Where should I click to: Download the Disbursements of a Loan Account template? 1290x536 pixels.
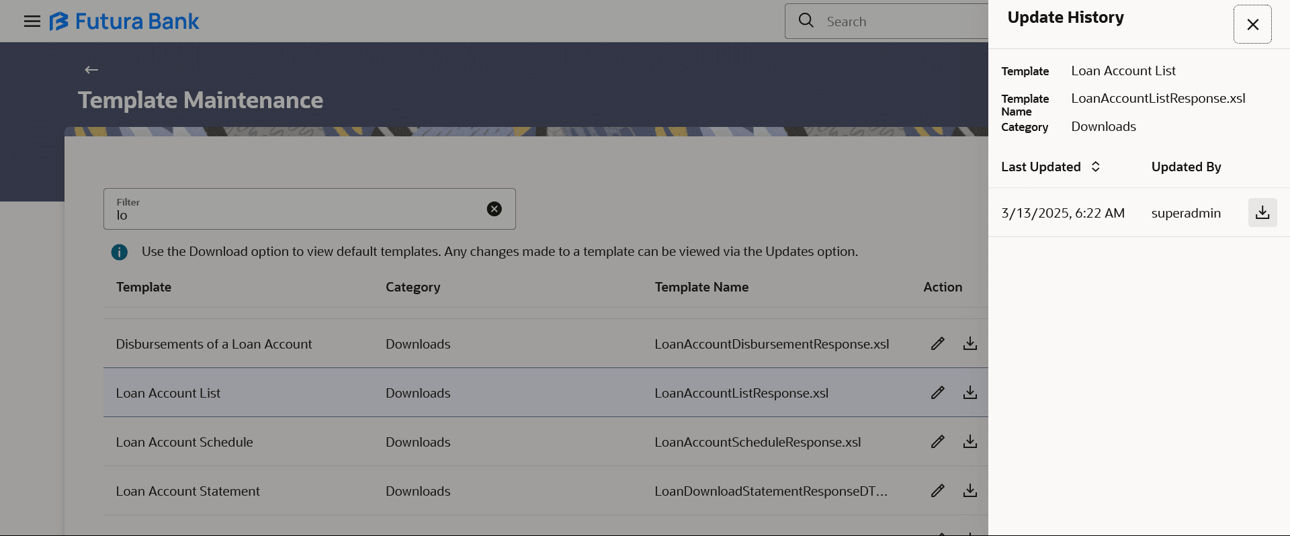(x=970, y=343)
